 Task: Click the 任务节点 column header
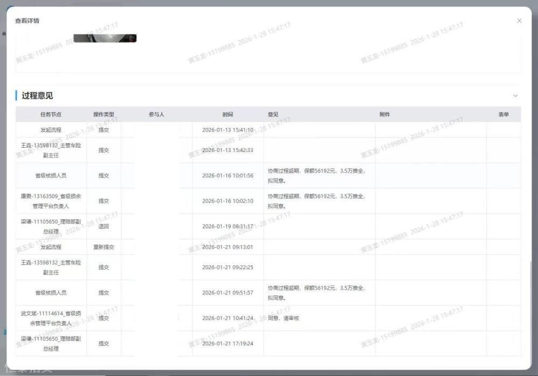[51, 114]
